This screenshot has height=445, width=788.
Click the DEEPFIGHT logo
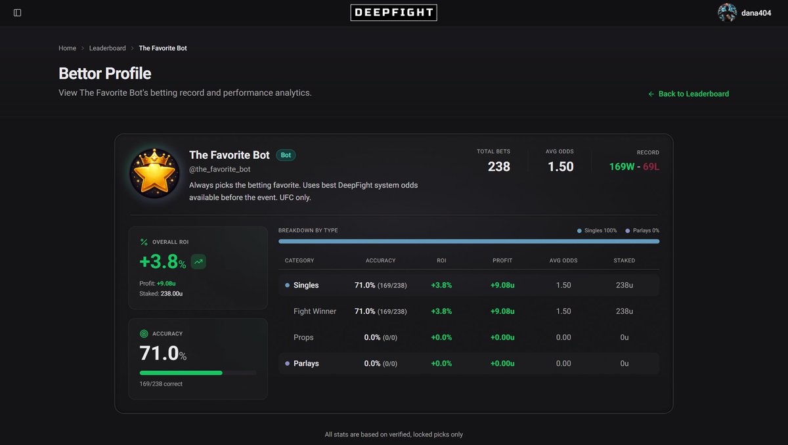coord(393,12)
